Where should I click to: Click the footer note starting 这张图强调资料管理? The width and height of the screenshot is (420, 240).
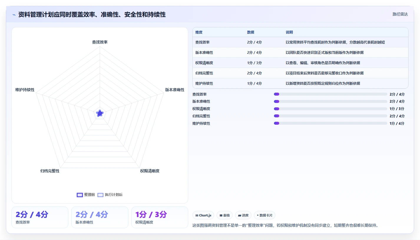(285, 226)
